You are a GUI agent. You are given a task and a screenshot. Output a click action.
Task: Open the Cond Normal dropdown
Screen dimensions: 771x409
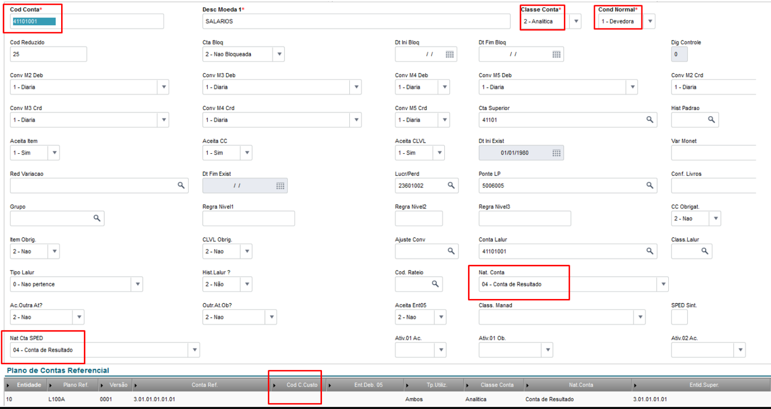pos(650,22)
